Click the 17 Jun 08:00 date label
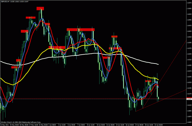This screenshot has width=192, height=126. pyautogui.click(x=139, y=125)
